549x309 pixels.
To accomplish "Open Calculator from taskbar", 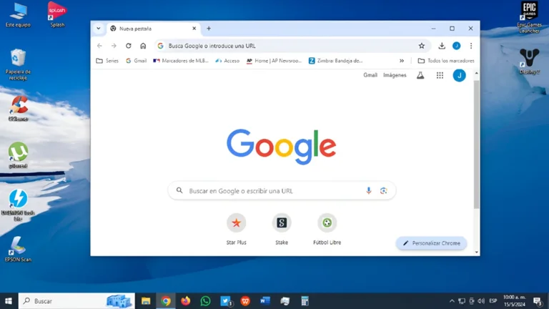I will (x=305, y=301).
